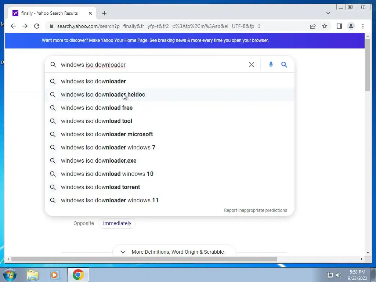This screenshot has height=282, width=376.
Task: Open the tab search dropdown
Action: [x=328, y=13]
